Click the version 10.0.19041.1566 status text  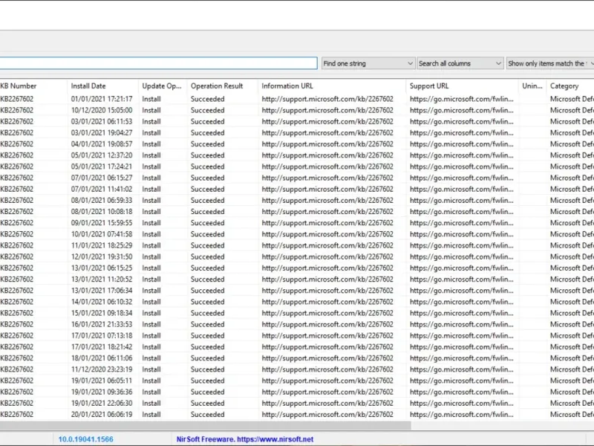85,439
